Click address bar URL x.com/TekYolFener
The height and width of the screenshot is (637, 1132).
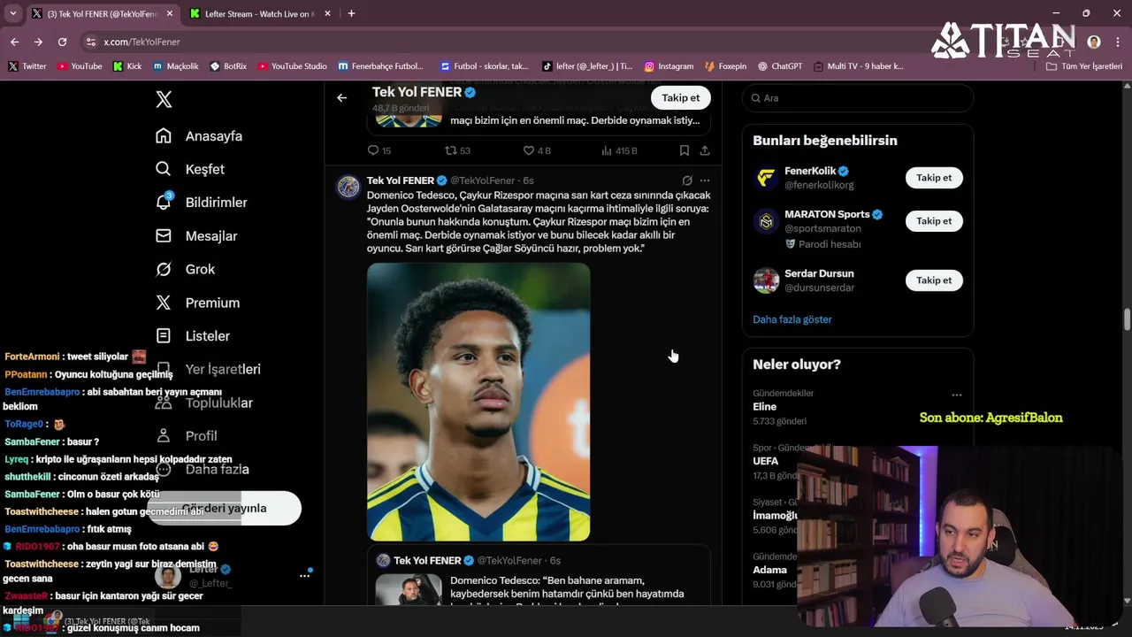[x=141, y=42]
